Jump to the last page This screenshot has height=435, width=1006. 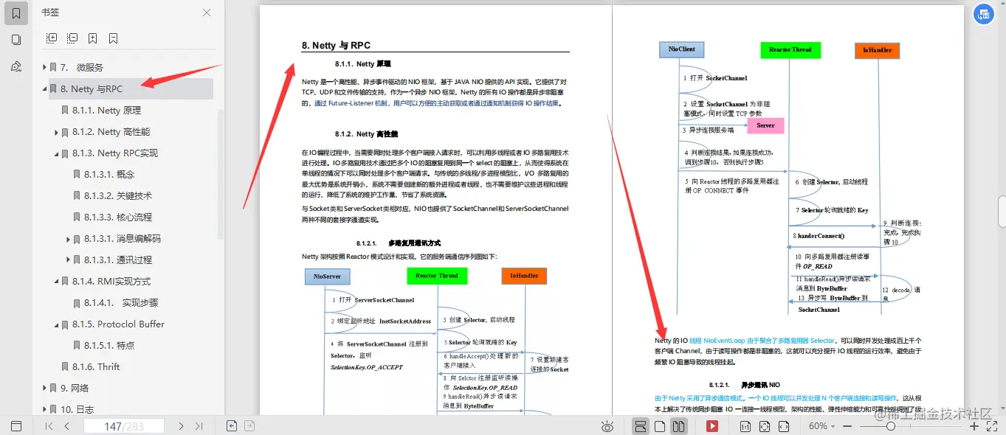(199, 426)
